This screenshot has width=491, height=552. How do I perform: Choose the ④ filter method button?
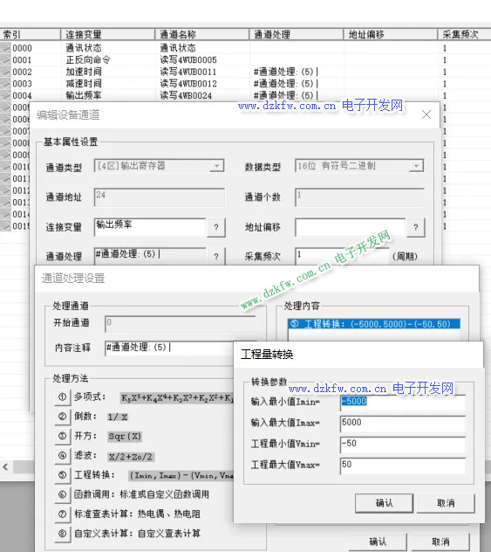[63, 456]
